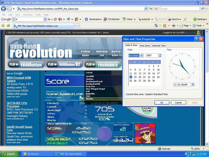Click the Home icon in command bar

click(156, 26)
